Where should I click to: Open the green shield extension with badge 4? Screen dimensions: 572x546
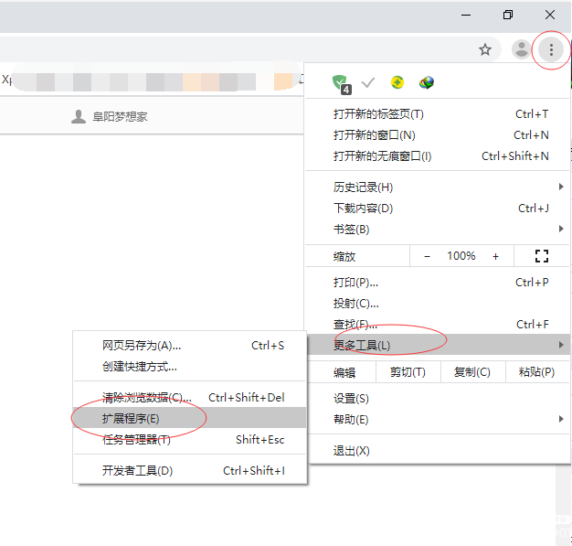pyautogui.click(x=342, y=84)
